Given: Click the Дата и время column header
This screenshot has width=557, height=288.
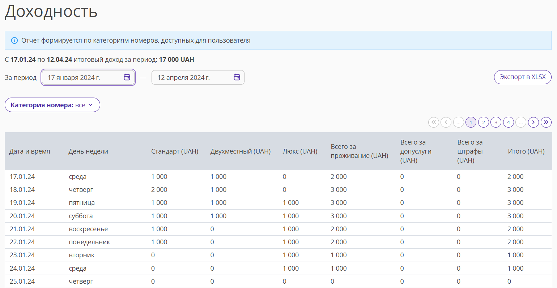Looking at the screenshot, I should [30, 151].
